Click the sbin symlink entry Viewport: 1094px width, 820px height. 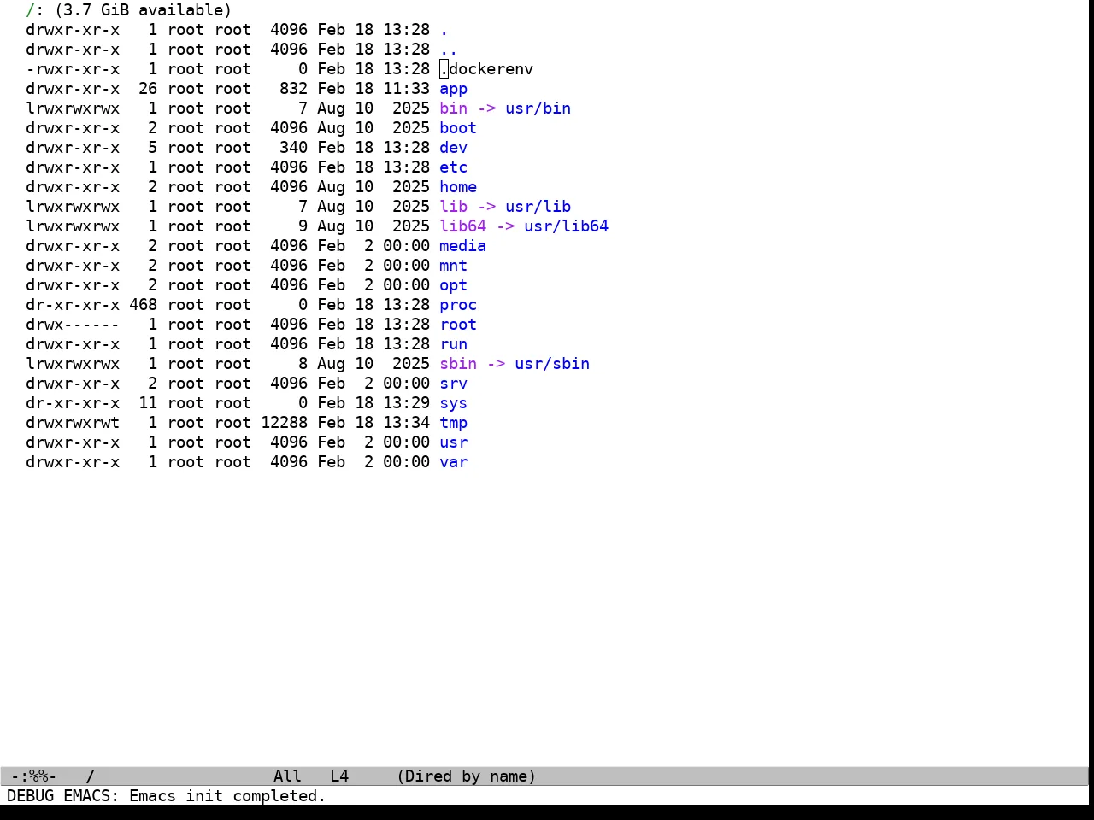[458, 364]
